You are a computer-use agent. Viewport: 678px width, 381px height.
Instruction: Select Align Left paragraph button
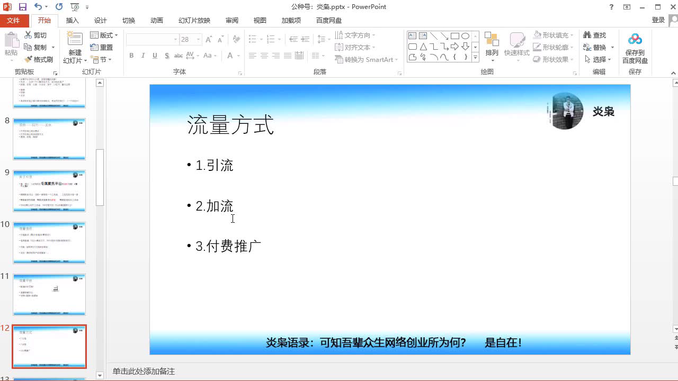(252, 56)
